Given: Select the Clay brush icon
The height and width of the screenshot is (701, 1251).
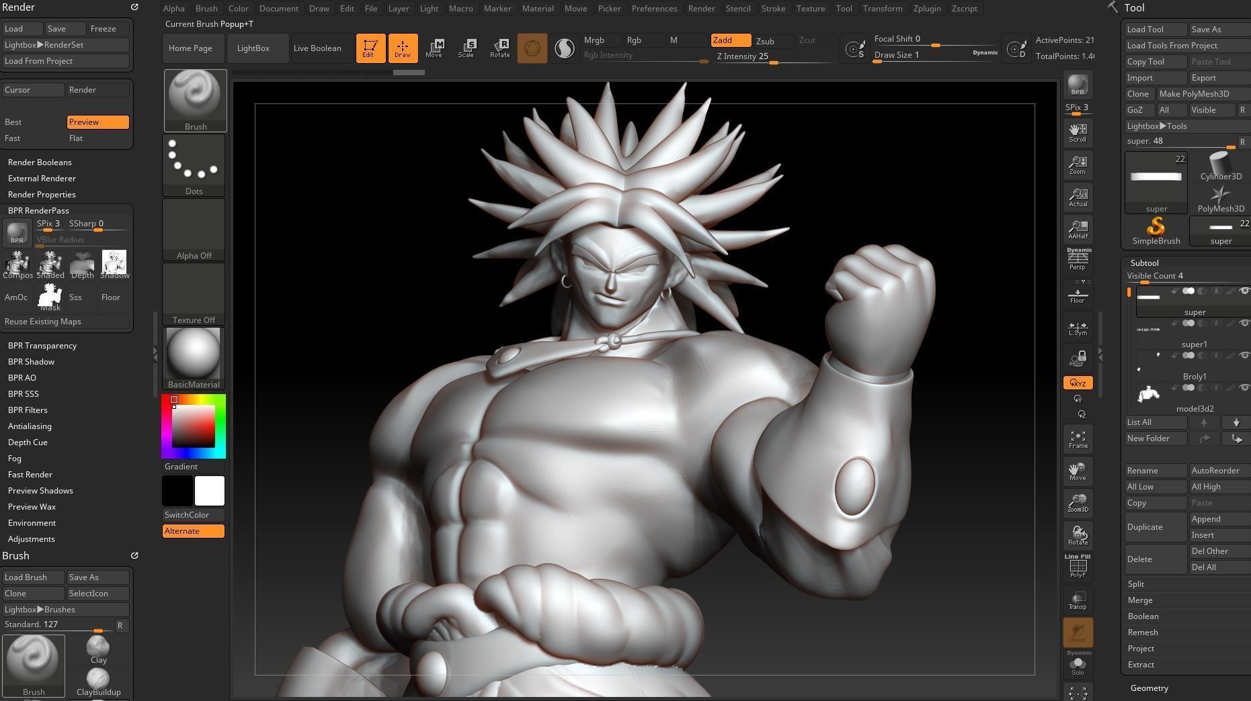Looking at the screenshot, I should point(99,650).
